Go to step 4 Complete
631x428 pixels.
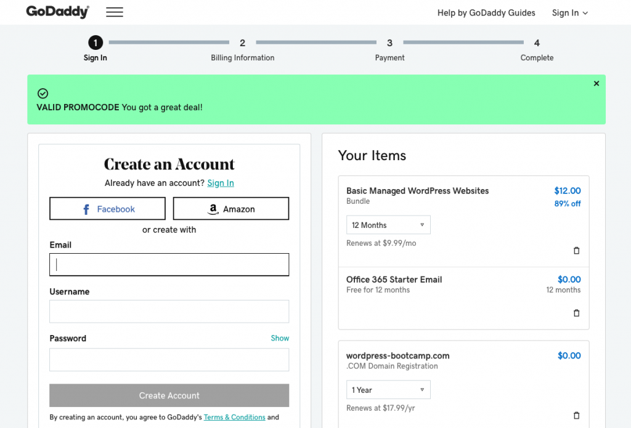click(537, 50)
